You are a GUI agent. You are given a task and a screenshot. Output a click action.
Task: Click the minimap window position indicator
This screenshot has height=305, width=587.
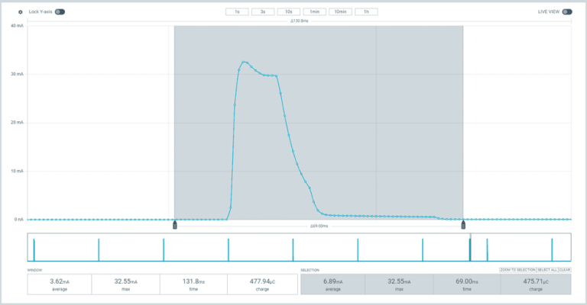click(x=470, y=249)
